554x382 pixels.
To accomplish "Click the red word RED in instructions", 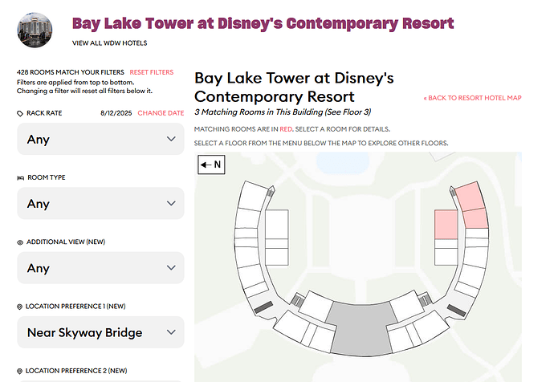I will tap(286, 129).
